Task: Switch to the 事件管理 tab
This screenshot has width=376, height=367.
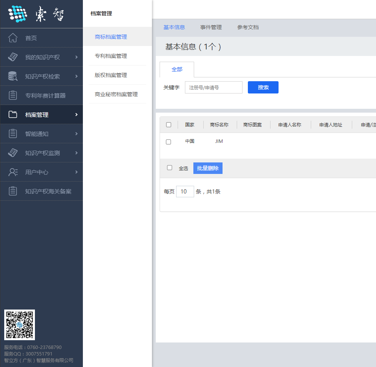Action: [211, 27]
